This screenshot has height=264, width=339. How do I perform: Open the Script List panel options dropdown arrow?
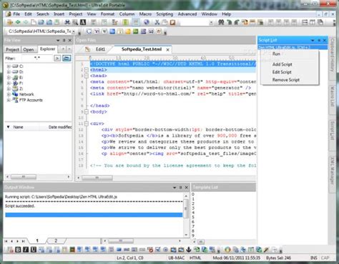(313, 40)
